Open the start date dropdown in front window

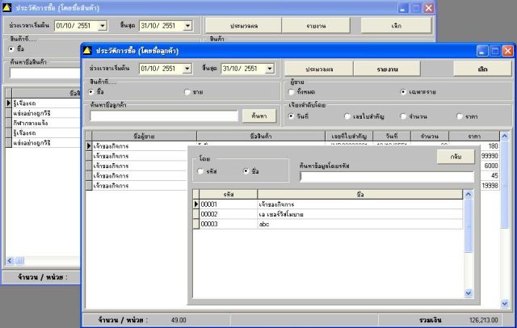(x=188, y=69)
